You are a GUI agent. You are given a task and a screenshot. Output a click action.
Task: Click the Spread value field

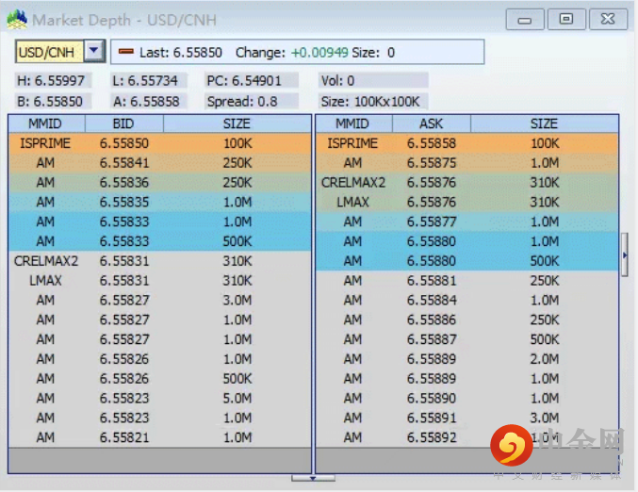[x=252, y=101]
